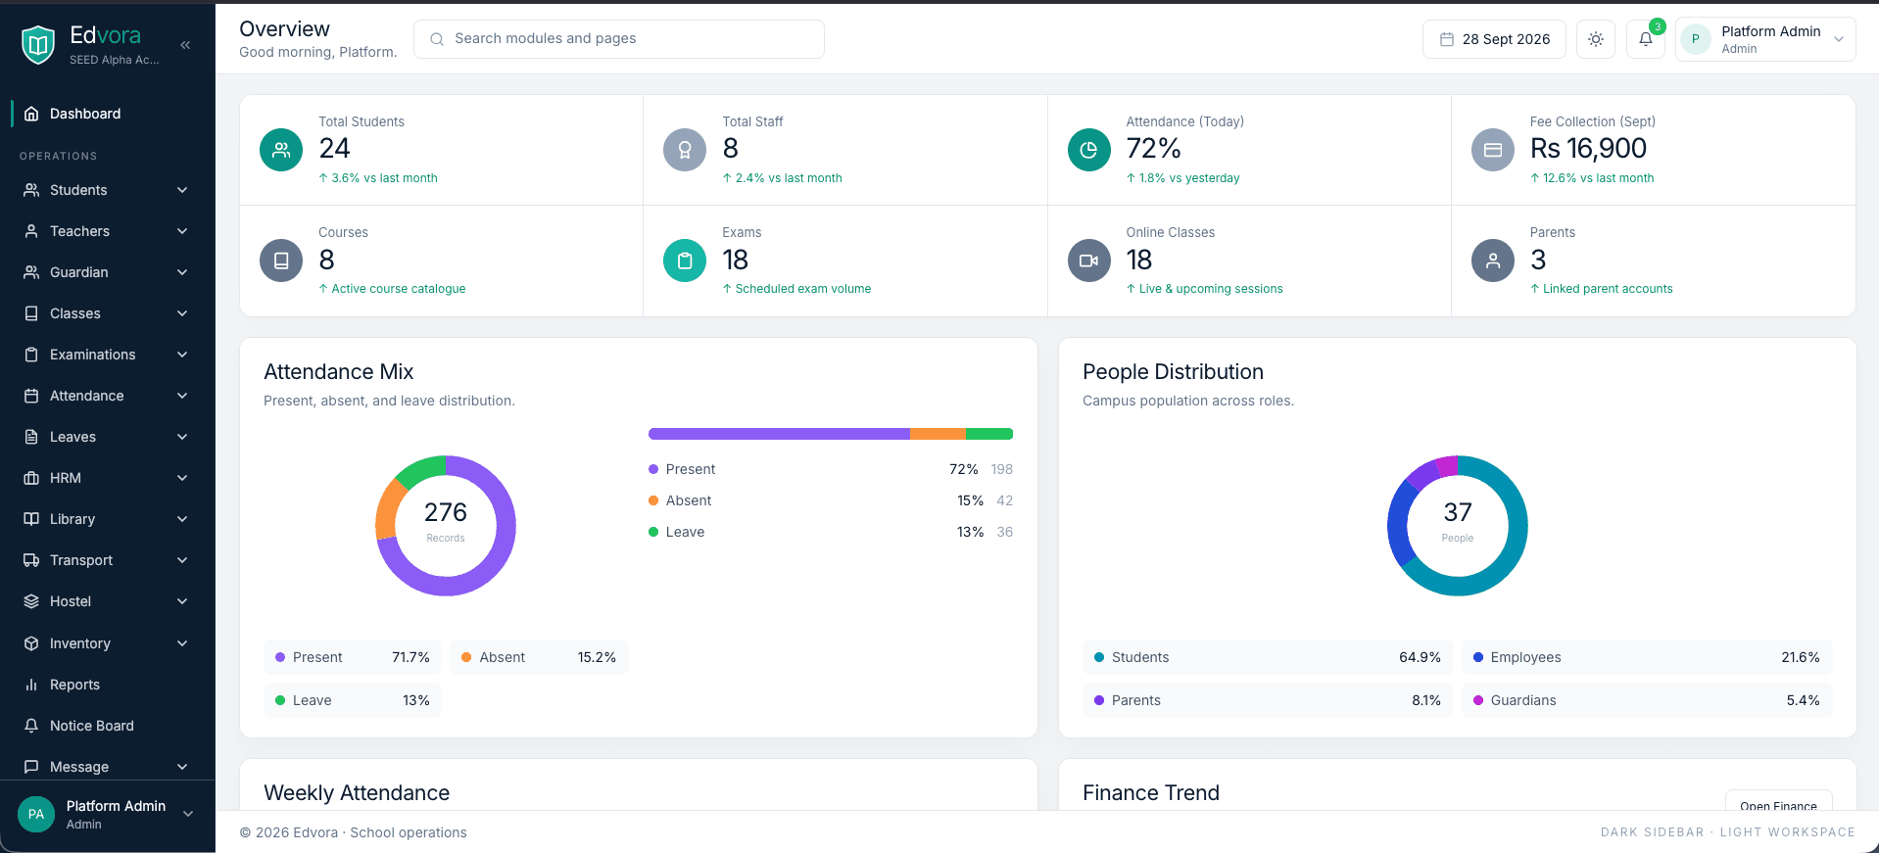The width and height of the screenshot is (1879, 853).
Task: Open notifications bell icon
Action: pyautogui.click(x=1646, y=39)
